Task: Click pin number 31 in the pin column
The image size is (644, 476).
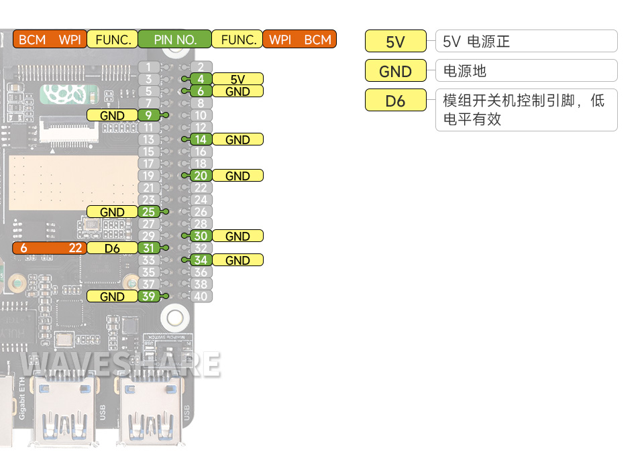Action: pos(149,248)
